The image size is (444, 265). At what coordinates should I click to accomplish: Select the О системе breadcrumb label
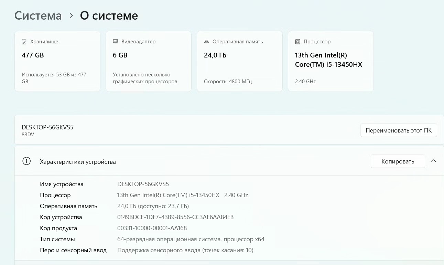click(x=109, y=15)
